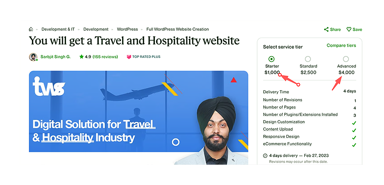This screenshot has height=185, width=384.
Task: Open Development breadcrumb link
Action: pos(96,29)
